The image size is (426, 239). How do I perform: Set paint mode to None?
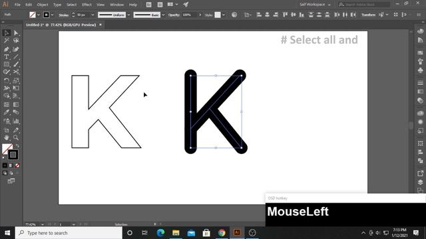tap(17, 165)
